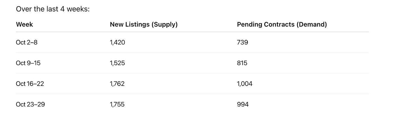The width and height of the screenshot is (409, 123).
Task: Click the 1,004 pending contracts value
Action: point(245,84)
